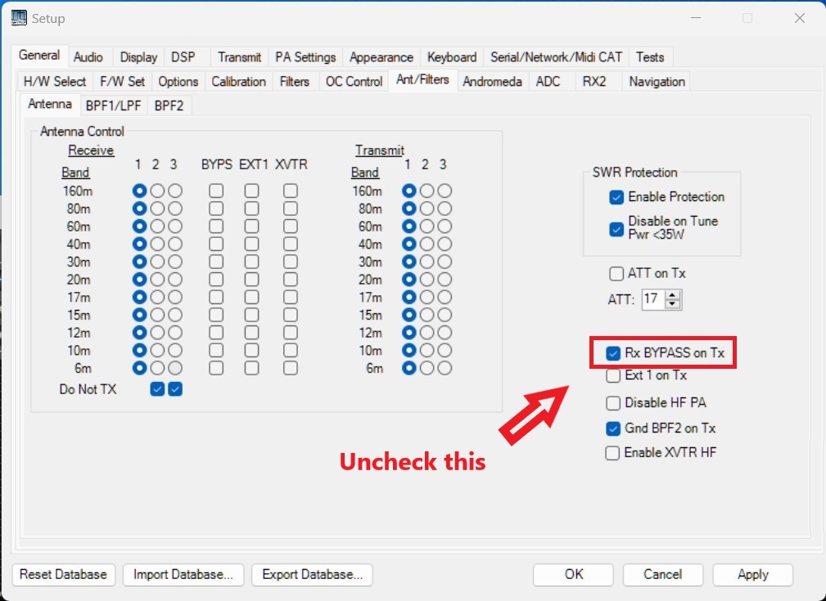826x601 pixels.
Task: Toggle Enable Protection under SWR Protection
Action: (x=616, y=197)
